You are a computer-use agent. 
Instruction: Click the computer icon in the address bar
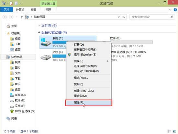[27, 17]
